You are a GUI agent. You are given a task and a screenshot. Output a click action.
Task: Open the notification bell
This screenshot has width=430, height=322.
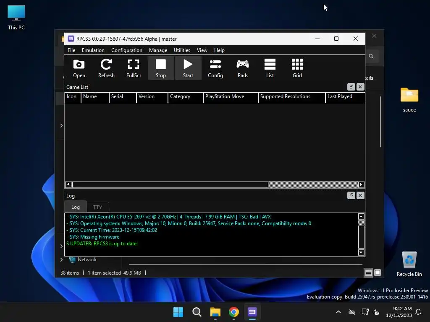point(418,312)
